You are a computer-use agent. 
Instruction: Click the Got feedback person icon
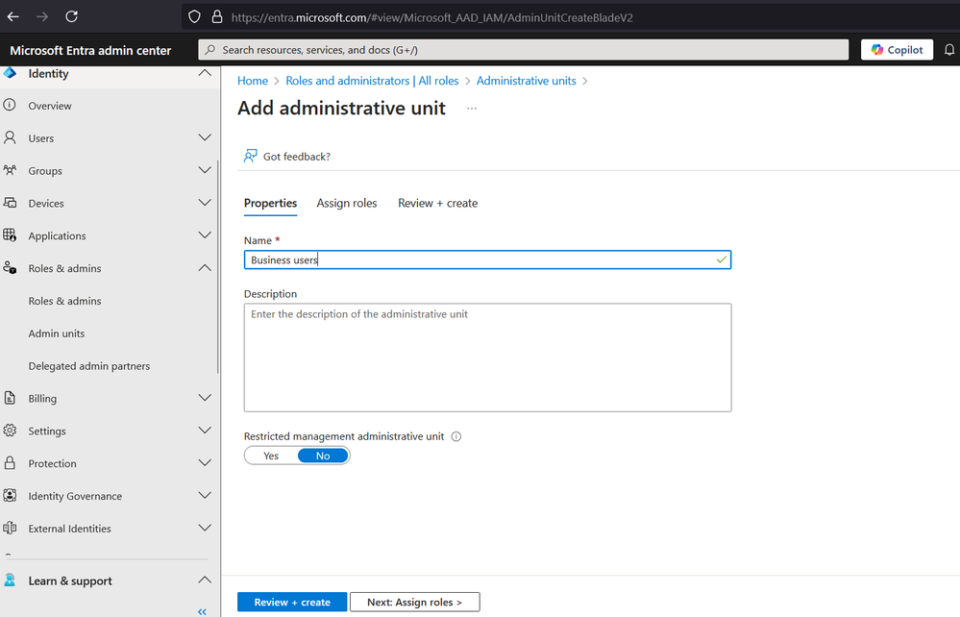(x=250, y=156)
